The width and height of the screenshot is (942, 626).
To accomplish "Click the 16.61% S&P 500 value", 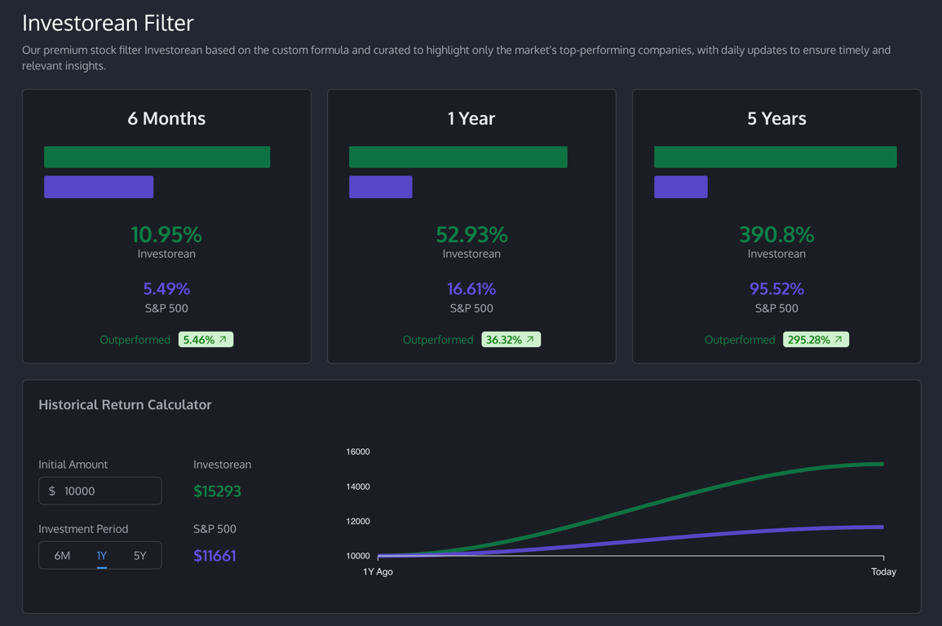I will (471, 289).
